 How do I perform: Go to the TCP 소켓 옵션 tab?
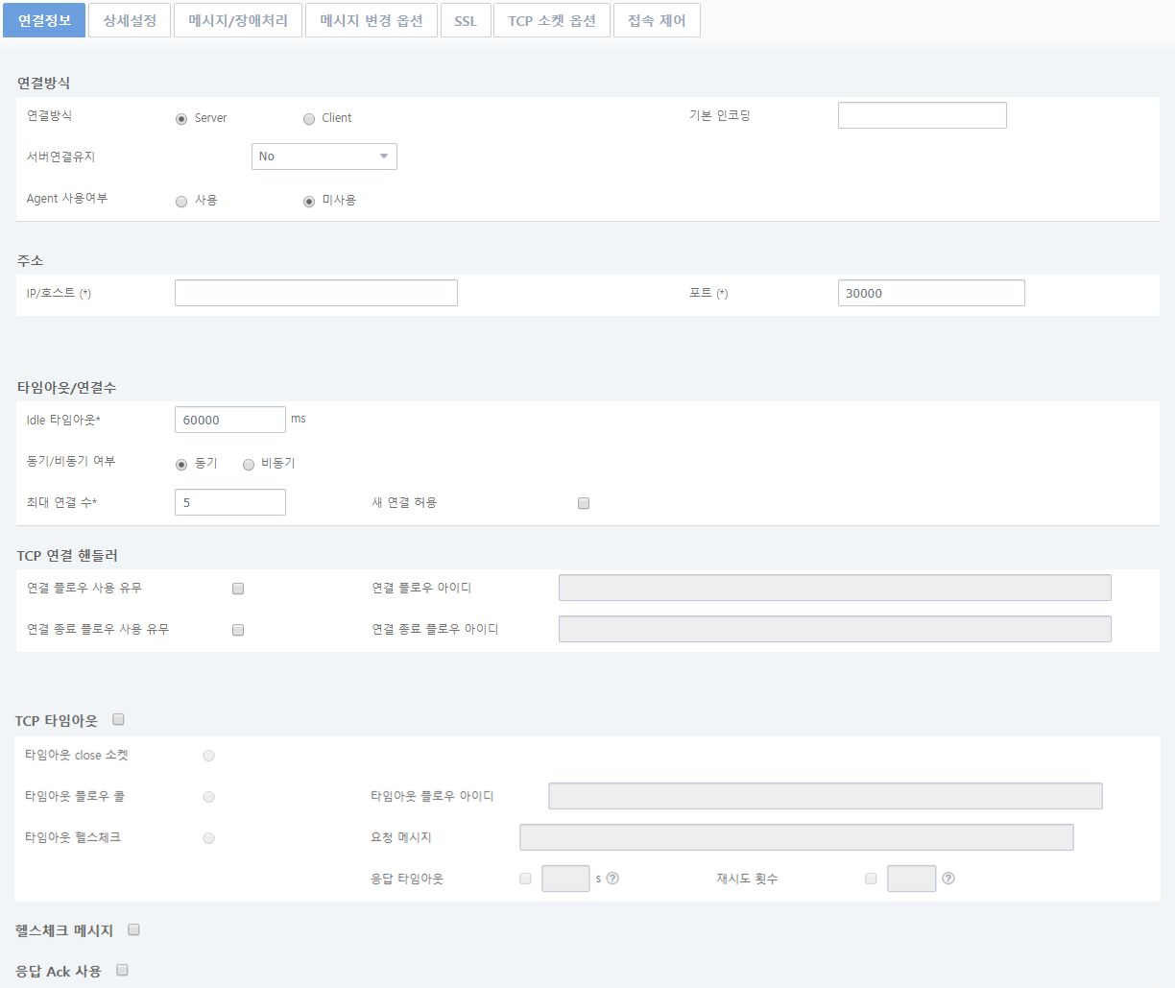pyautogui.click(x=552, y=20)
